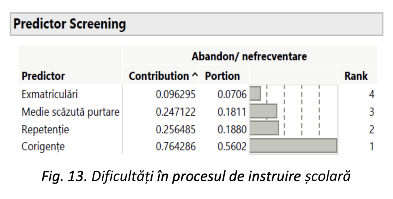Click the Fig. 13 caption text
393x199 pixels.
196,177
